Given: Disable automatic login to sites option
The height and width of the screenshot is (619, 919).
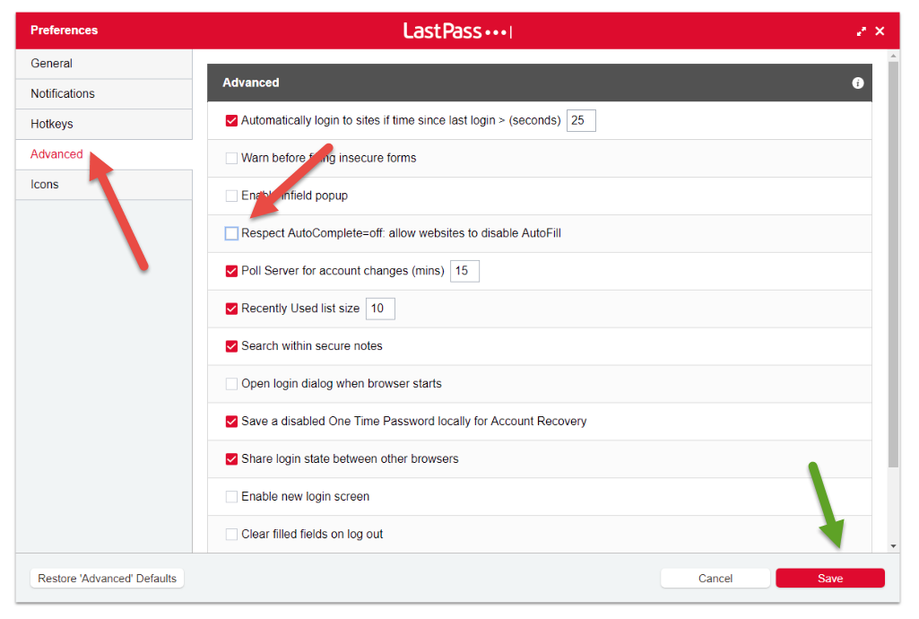Looking at the screenshot, I should click(231, 119).
